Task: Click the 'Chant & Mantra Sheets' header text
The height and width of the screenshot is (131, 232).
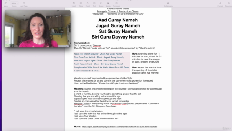Action: (118, 9)
